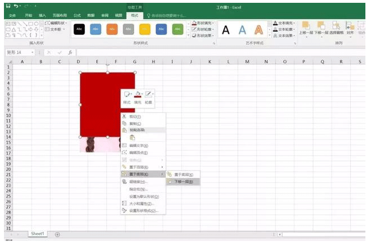Open the 开始 Home tab
Viewport: 375px width, 246px height.
28,16
